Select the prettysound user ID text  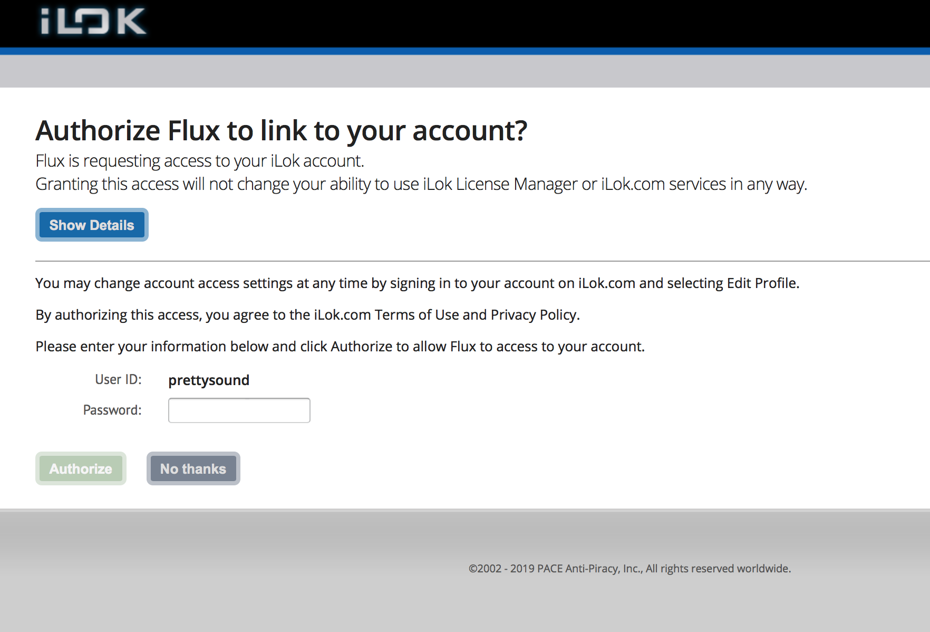click(209, 380)
